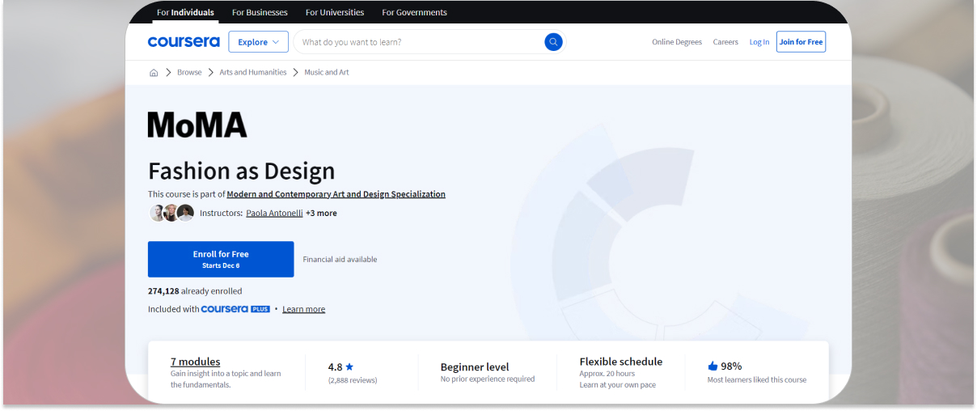Click the Learn more link
The image size is (977, 411).
coord(303,309)
